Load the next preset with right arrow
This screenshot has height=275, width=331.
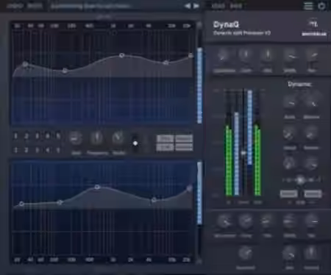[x=196, y=6]
